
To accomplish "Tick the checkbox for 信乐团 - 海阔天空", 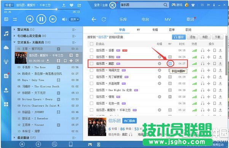I will [x=92, y=70].
